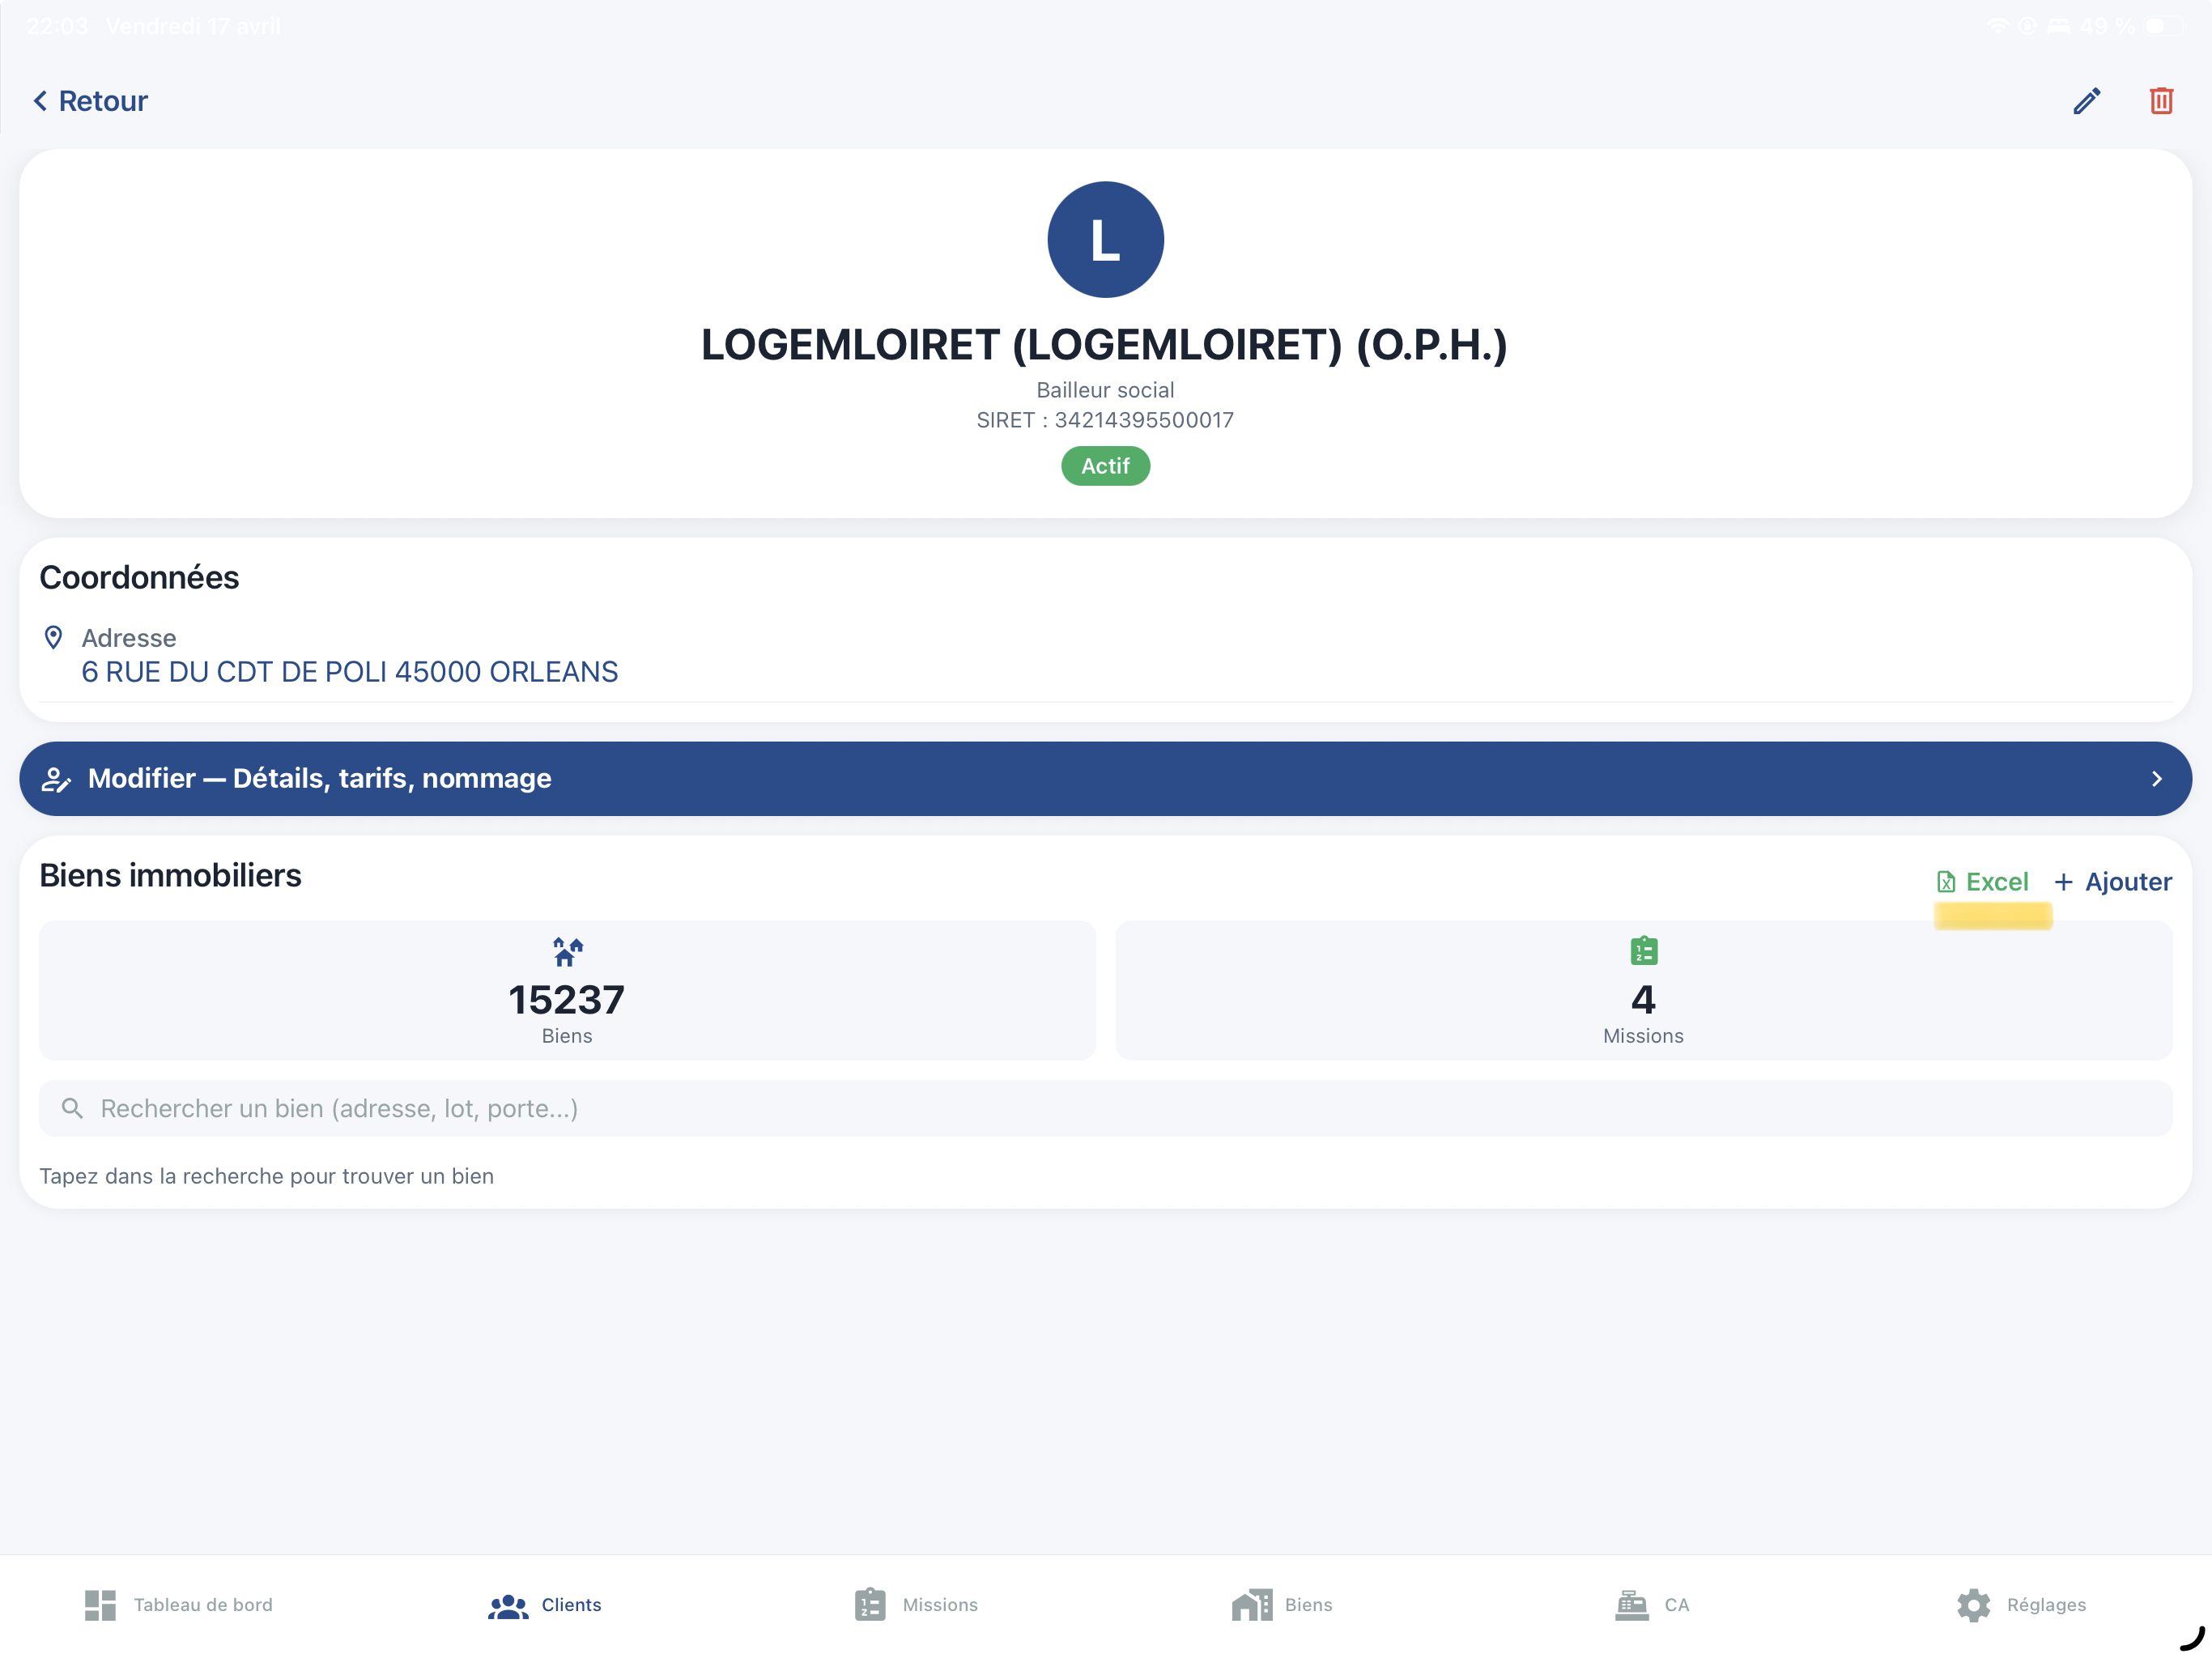This screenshot has width=2212, height=1658.
Task: Click the green clipboard icon above Missions count
Action: [x=1643, y=950]
